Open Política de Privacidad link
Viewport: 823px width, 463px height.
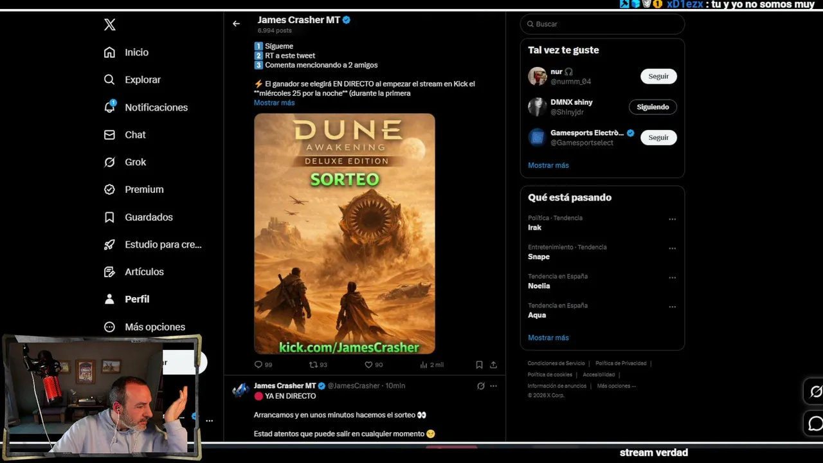(x=621, y=363)
